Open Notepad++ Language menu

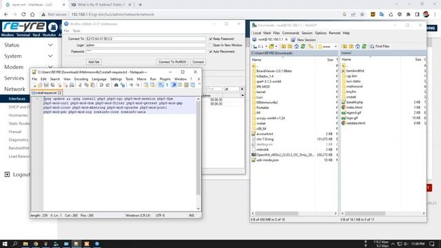(99, 79)
